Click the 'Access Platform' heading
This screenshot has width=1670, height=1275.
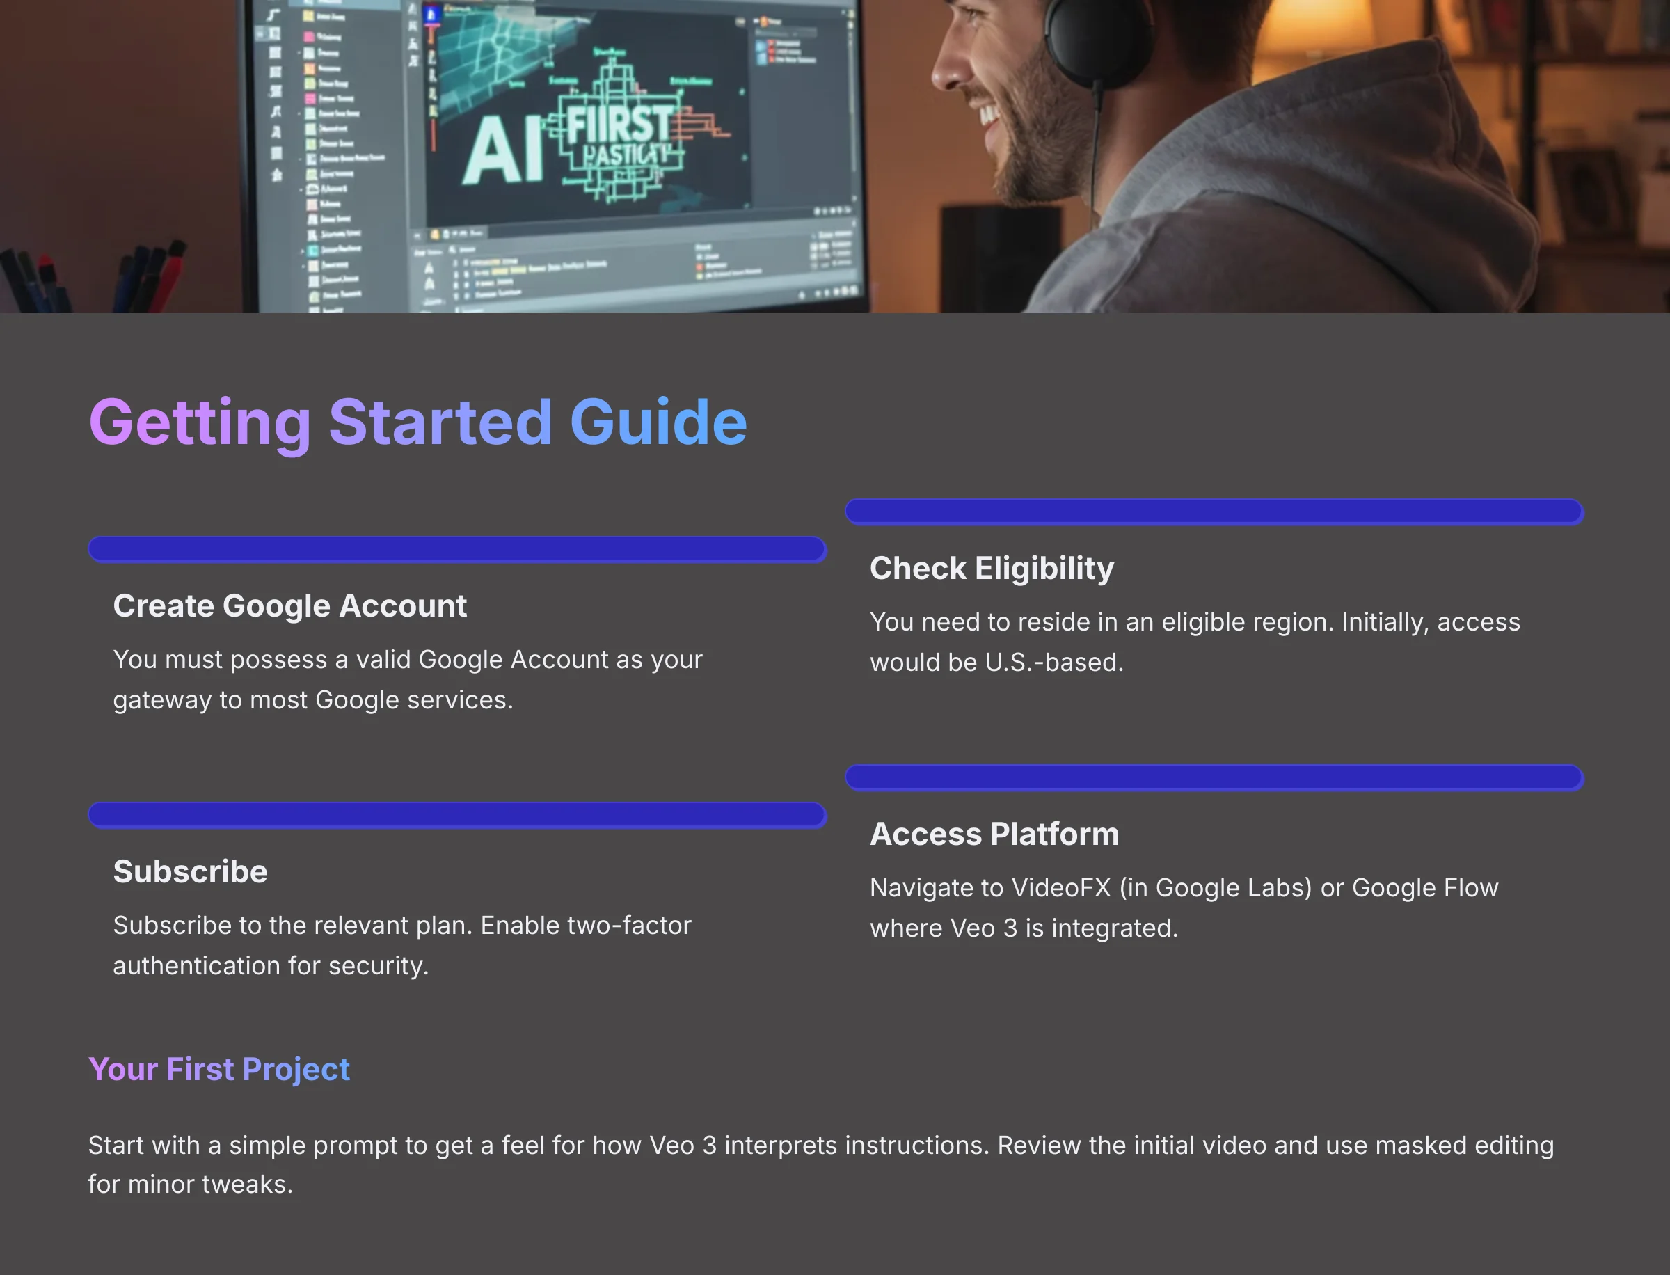(x=994, y=834)
